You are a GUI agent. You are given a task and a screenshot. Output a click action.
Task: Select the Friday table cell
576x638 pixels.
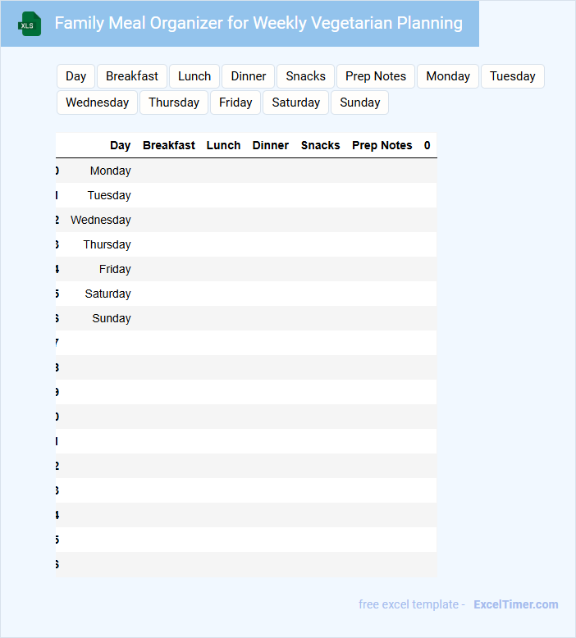pyautogui.click(x=115, y=269)
